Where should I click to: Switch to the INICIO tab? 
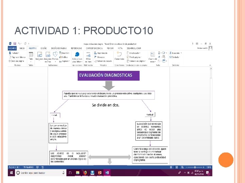[22, 48]
